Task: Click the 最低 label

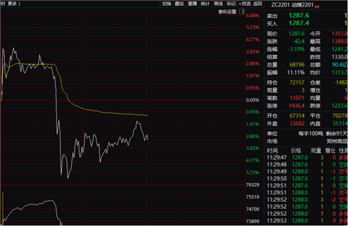Action: [x=315, y=49]
